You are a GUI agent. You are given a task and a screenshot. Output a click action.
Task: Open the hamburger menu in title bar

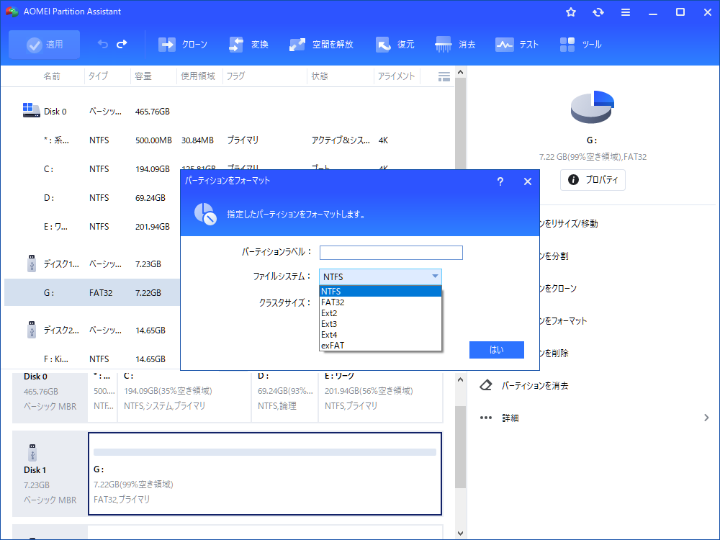(x=626, y=12)
